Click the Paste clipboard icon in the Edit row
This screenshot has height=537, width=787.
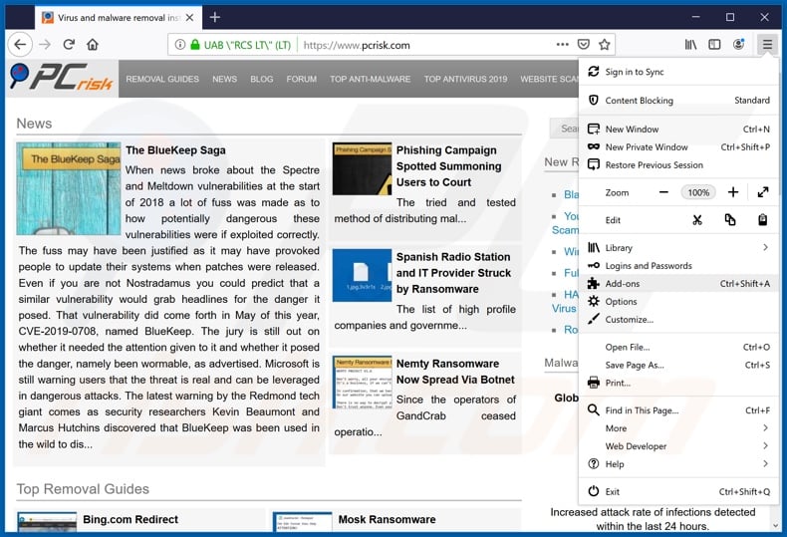point(762,220)
